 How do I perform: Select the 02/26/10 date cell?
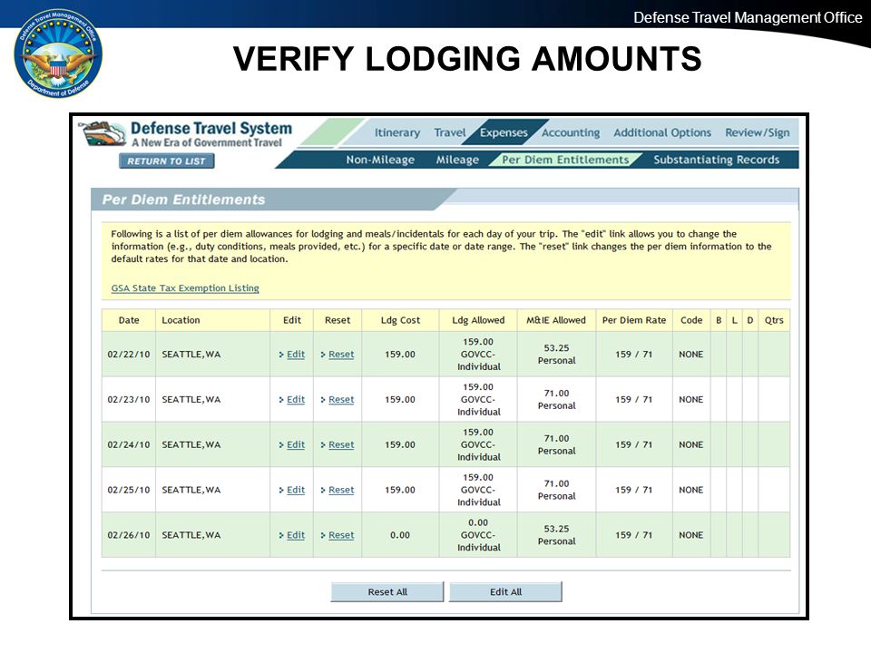click(129, 535)
